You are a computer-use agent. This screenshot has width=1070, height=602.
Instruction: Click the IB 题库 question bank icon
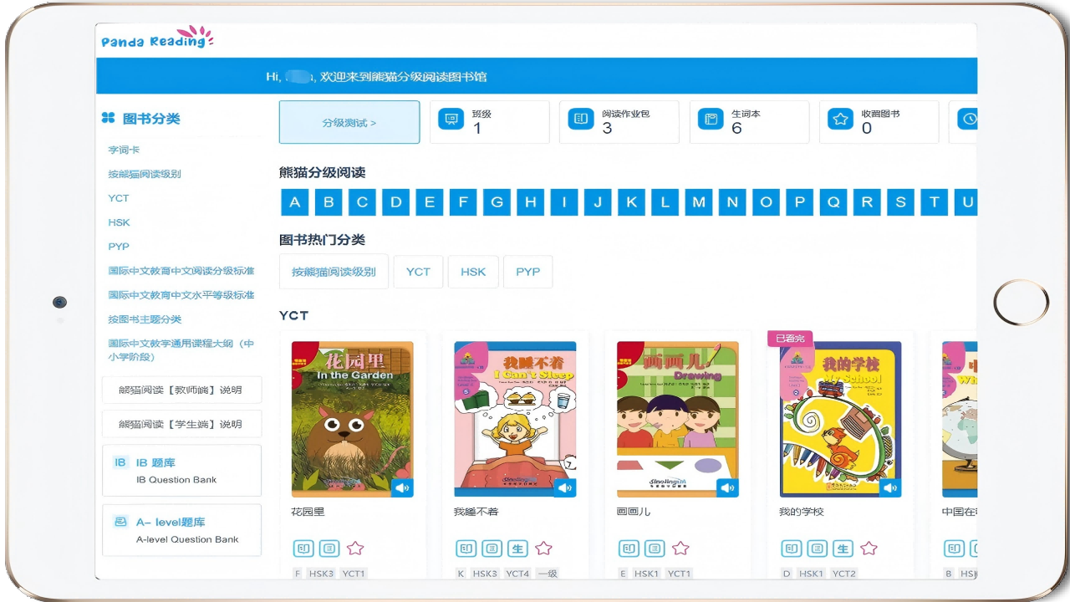click(120, 462)
